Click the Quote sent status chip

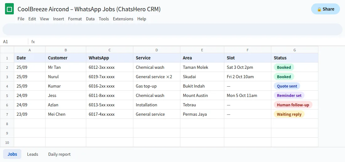pos(287,86)
